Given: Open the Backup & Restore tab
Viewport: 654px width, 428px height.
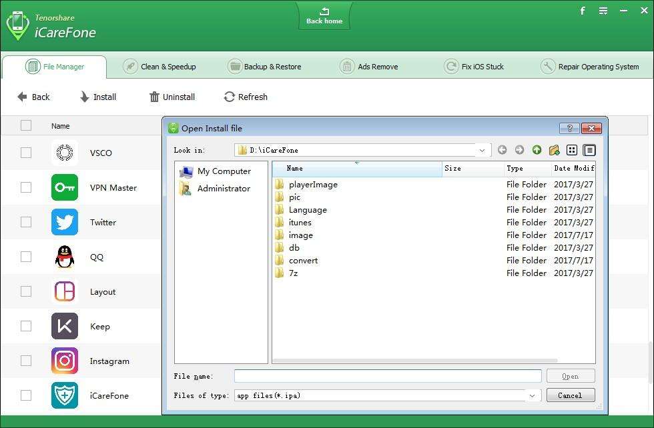Looking at the screenshot, I should point(264,67).
